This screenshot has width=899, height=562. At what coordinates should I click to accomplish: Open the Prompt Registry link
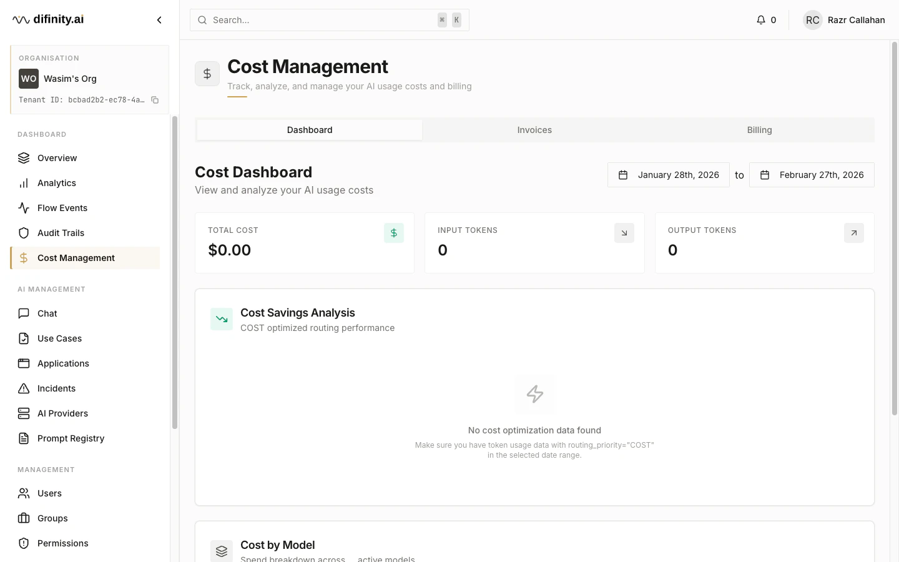point(71,438)
